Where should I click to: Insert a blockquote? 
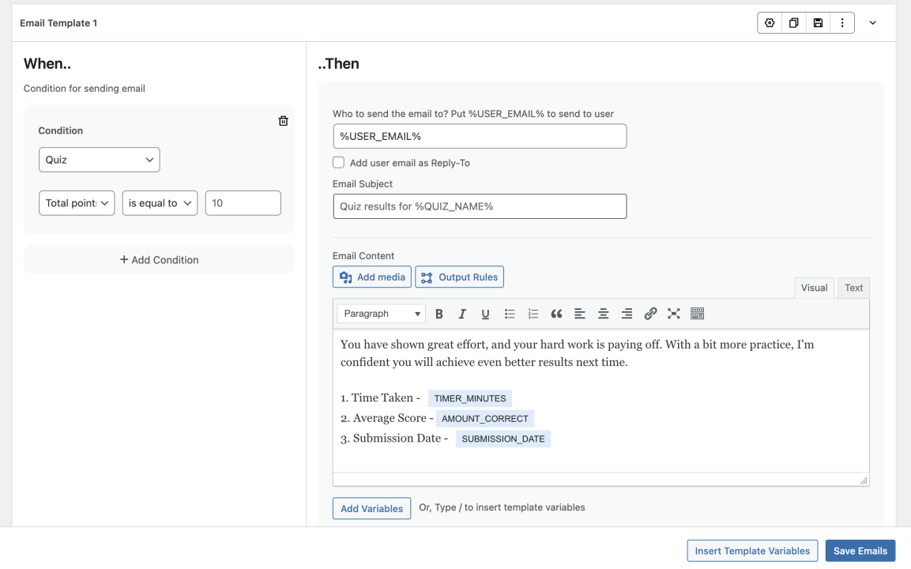click(x=557, y=313)
